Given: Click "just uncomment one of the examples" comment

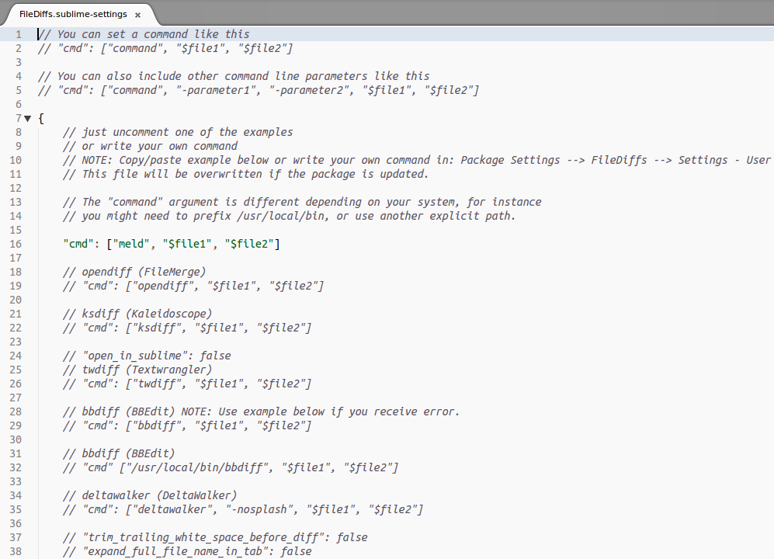Looking at the screenshot, I should click(x=178, y=132).
